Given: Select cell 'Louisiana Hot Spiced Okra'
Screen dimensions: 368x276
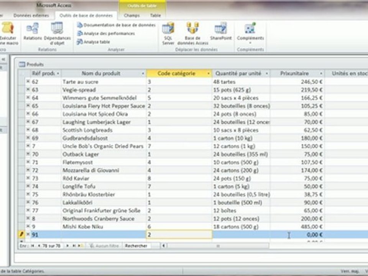Looking at the screenshot, I should (x=103, y=114).
